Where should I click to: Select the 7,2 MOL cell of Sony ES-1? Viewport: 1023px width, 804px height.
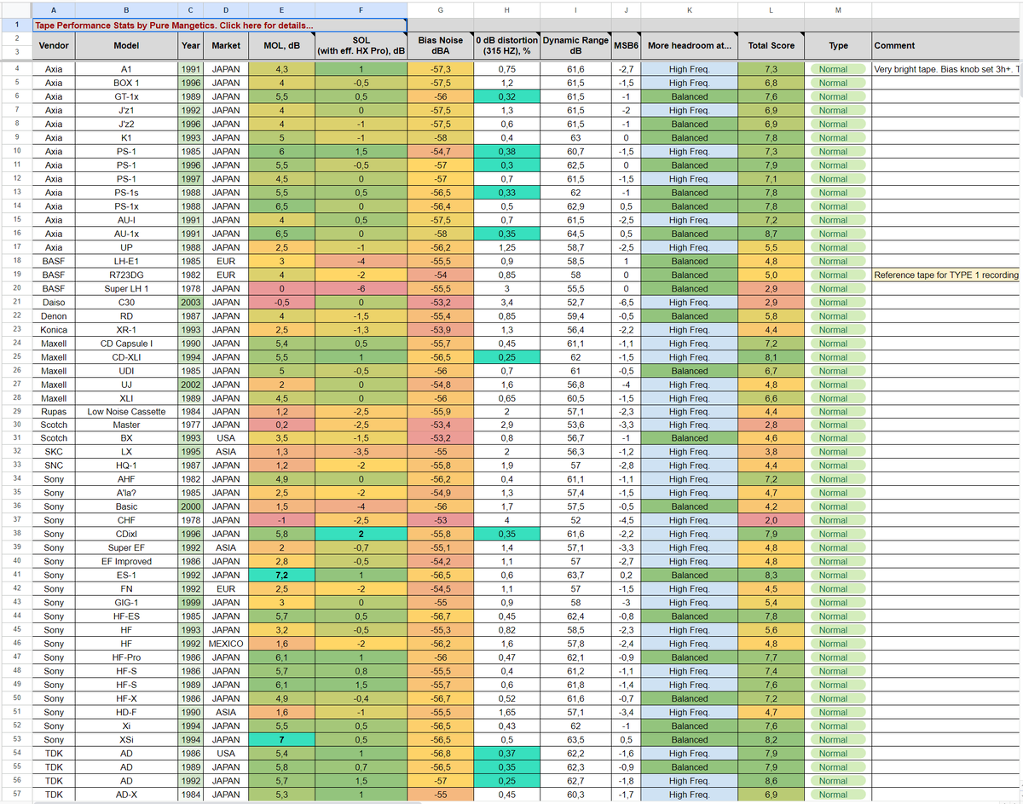point(281,576)
